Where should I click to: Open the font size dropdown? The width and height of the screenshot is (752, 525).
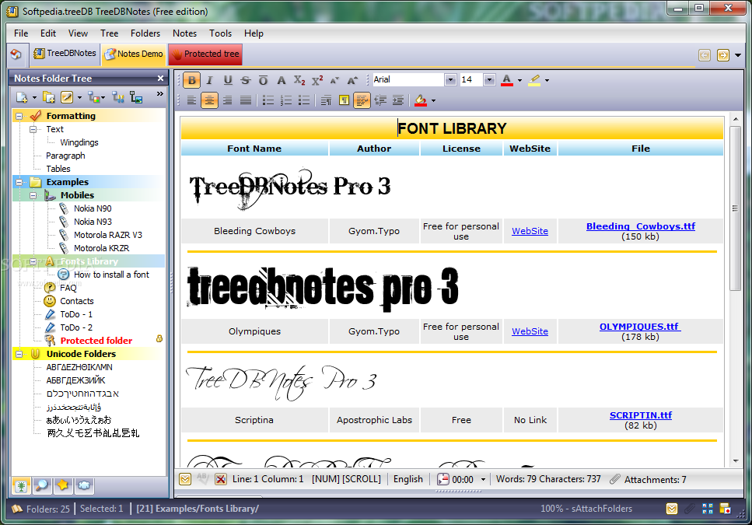tap(489, 79)
